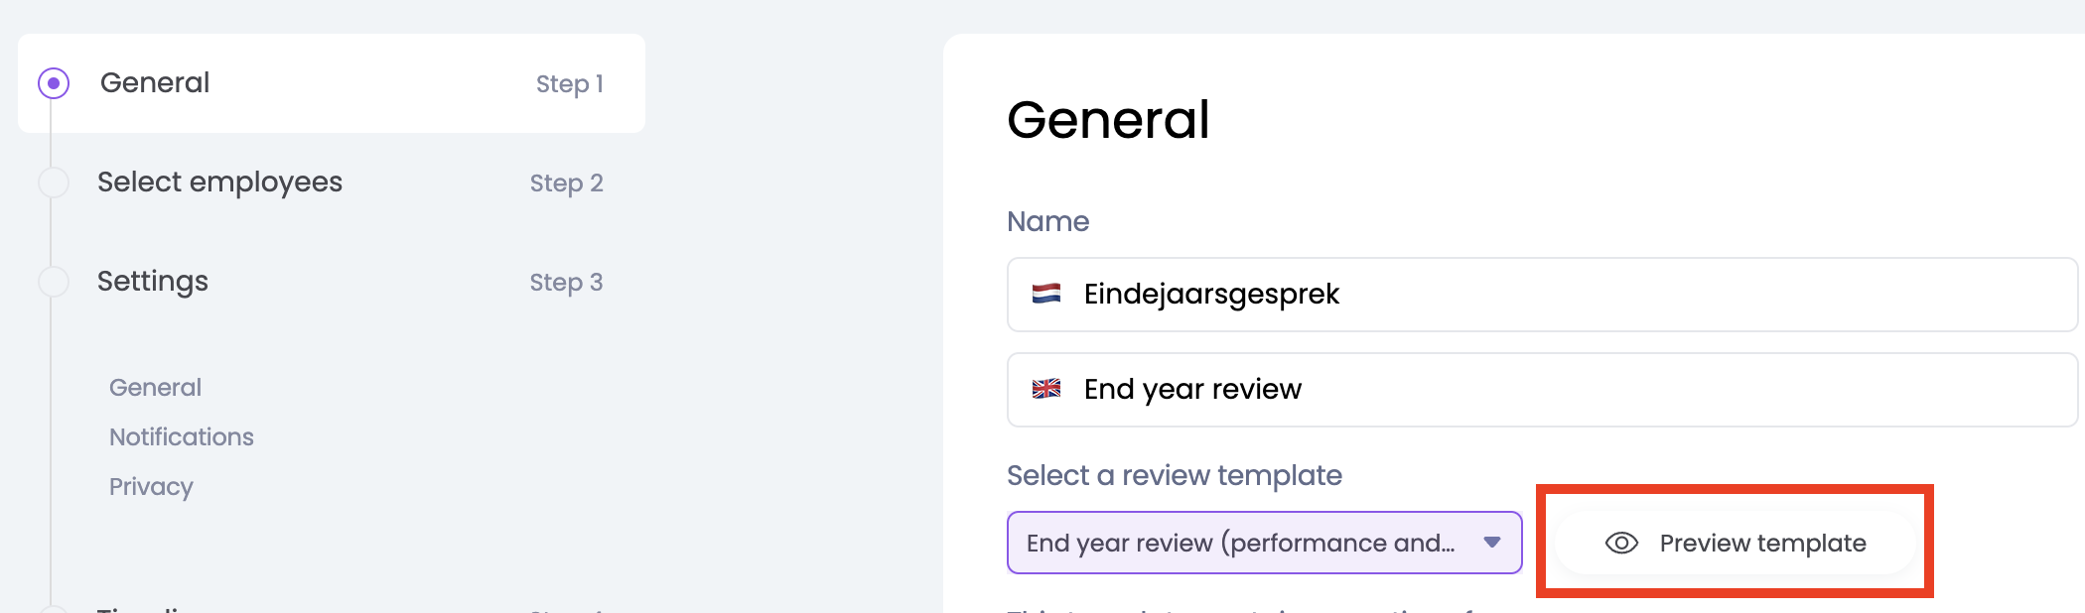Jump to the Notifications sub-section

(x=182, y=436)
